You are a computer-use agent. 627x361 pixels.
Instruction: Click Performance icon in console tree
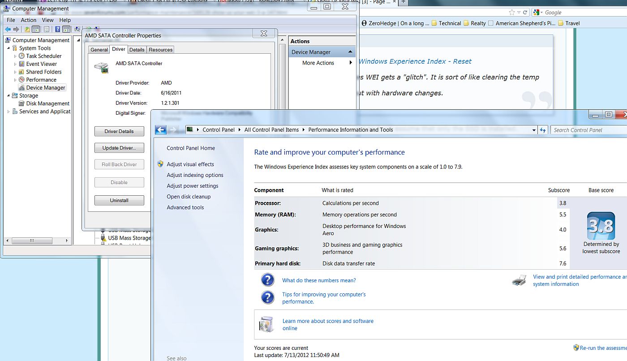click(x=21, y=80)
